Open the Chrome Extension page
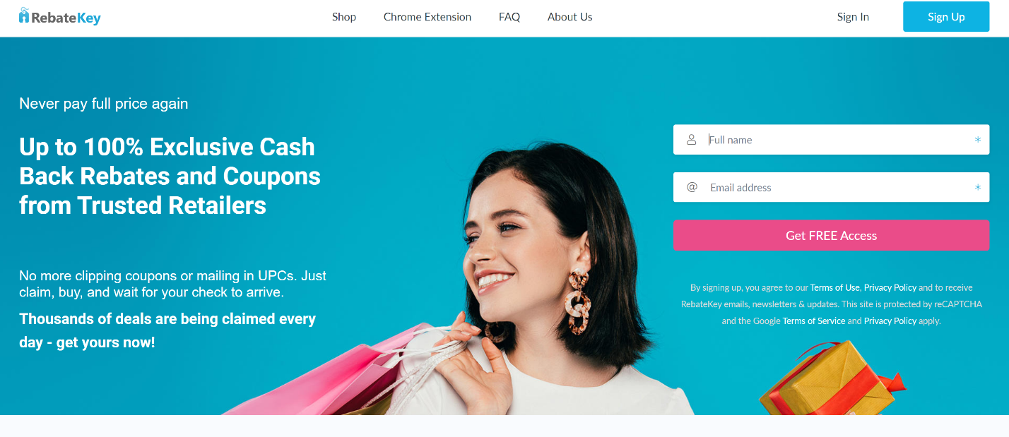Viewport: 1009px width, 437px height. click(x=427, y=17)
